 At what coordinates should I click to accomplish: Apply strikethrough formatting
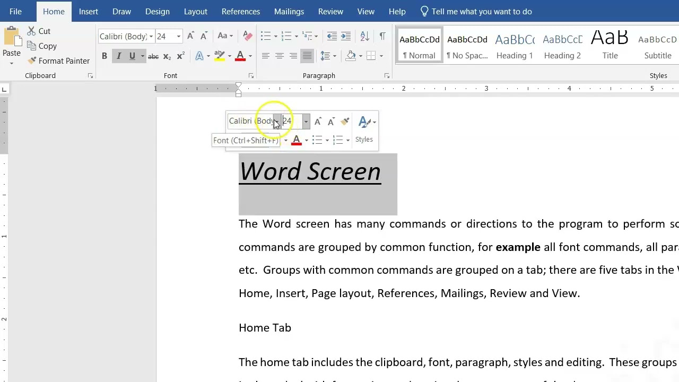point(153,56)
